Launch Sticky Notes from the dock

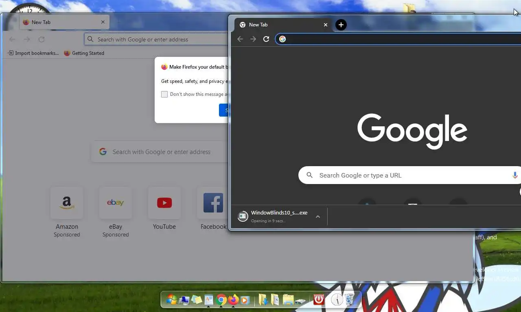197,300
